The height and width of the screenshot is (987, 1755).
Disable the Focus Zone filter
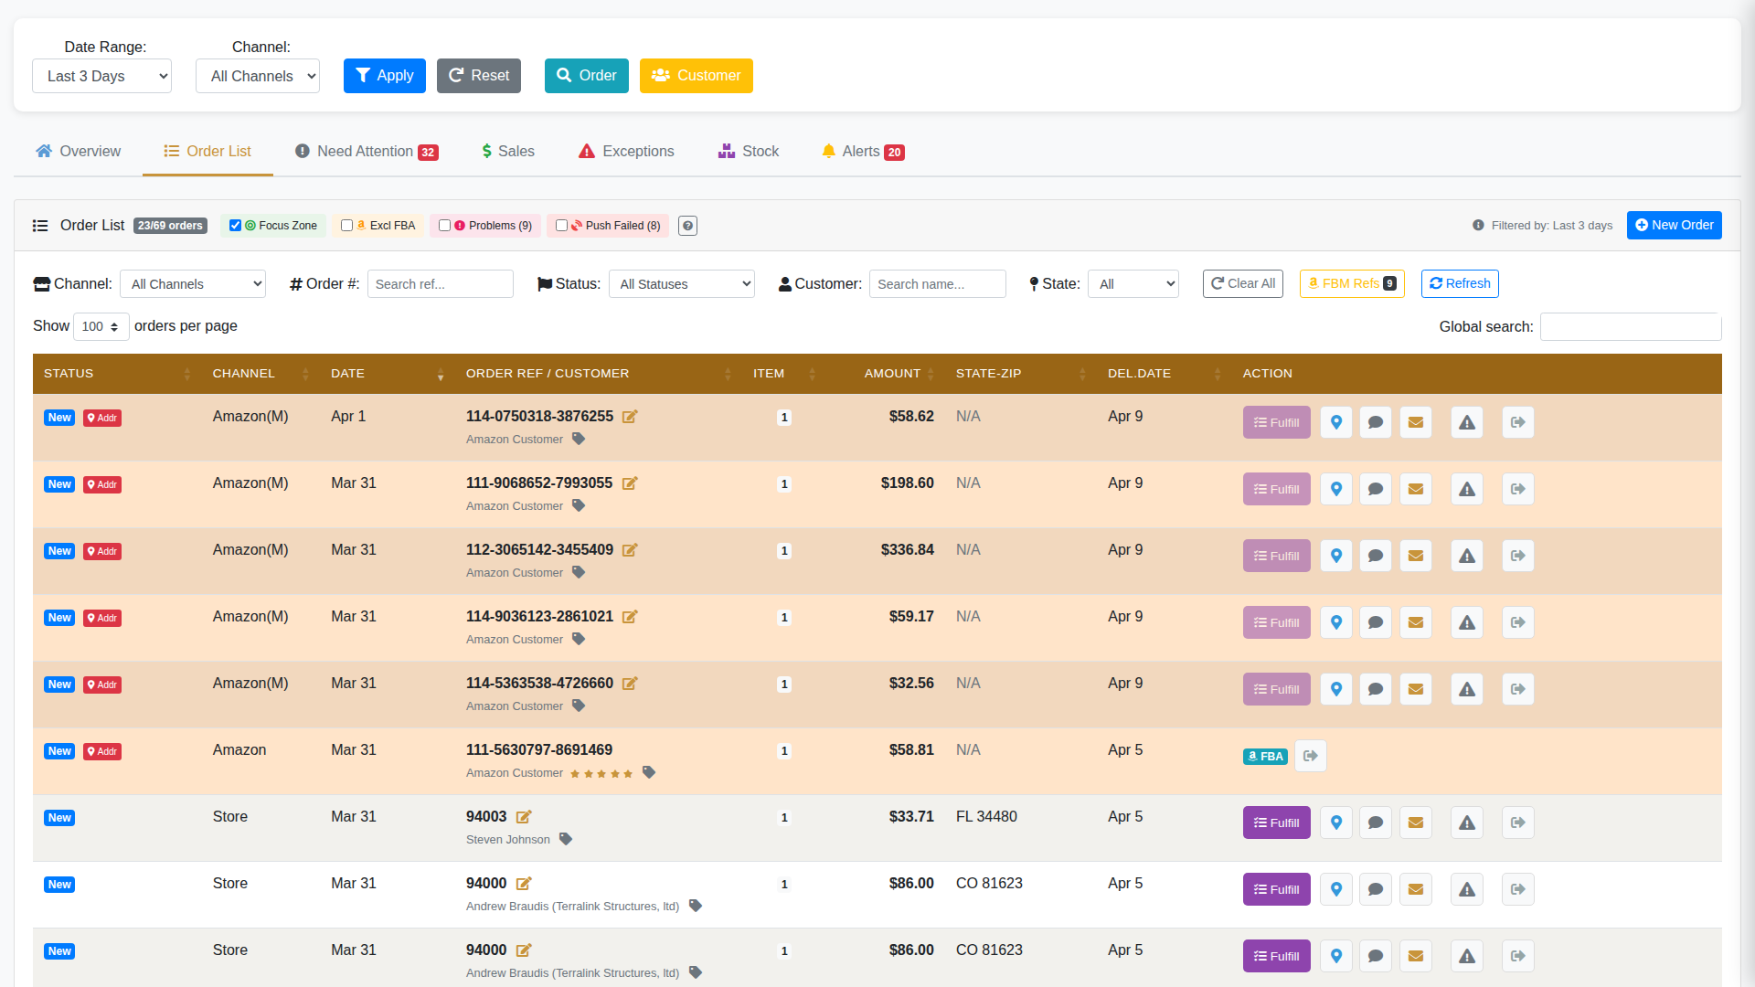click(x=236, y=225)
